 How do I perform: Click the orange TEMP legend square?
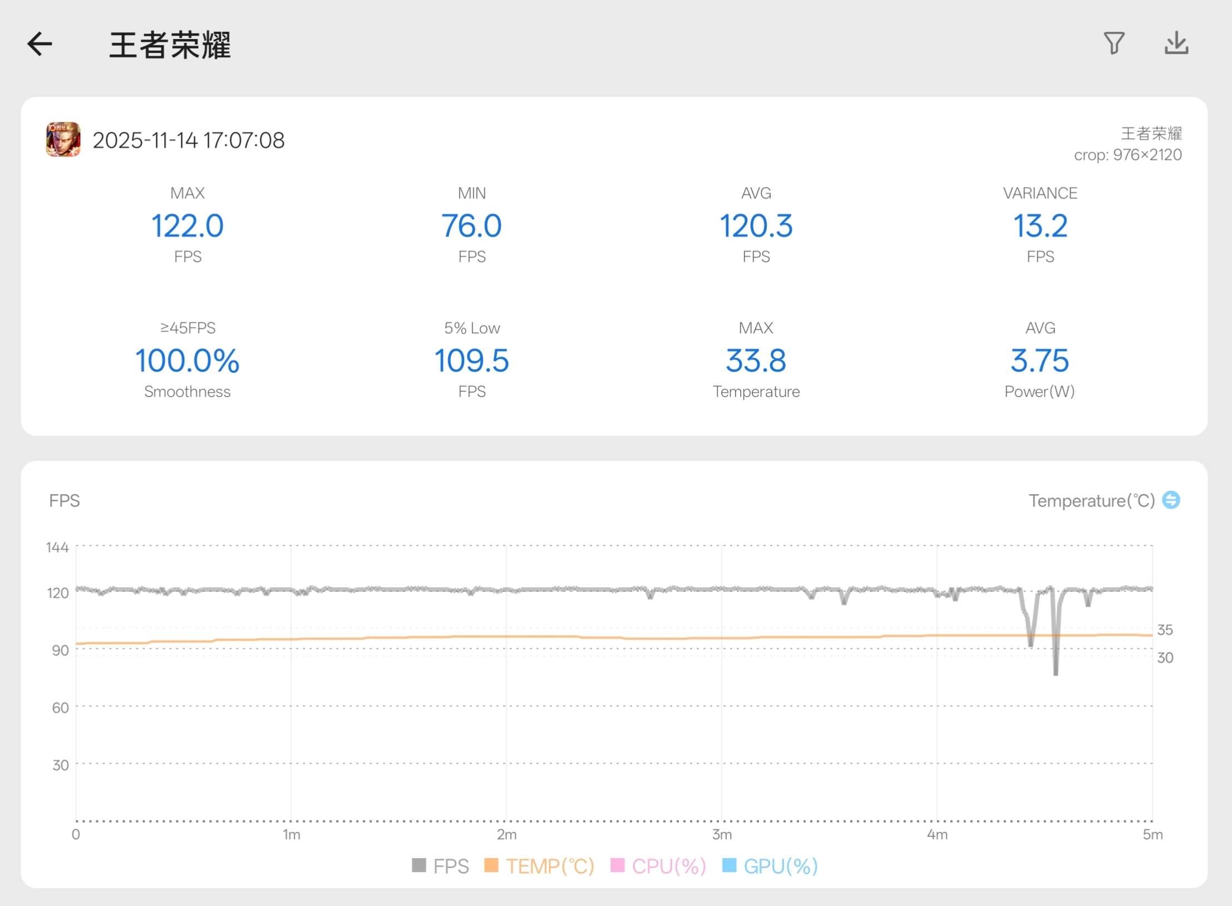click(x=491, y=865)
